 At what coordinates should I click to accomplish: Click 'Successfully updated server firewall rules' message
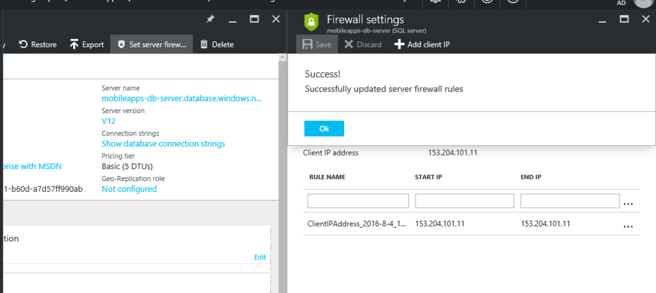[x=384, y=89]
